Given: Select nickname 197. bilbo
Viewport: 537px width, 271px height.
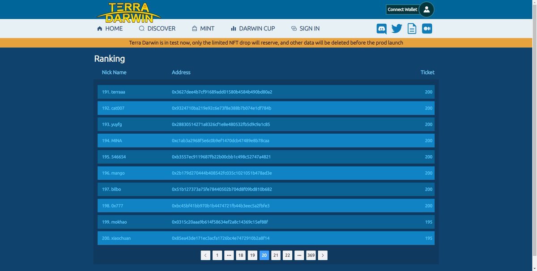Looking at the screenshot, I should click(x=111, y=189).
